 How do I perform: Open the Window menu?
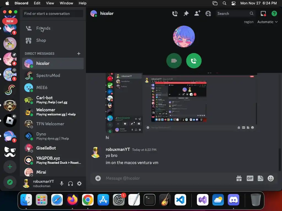[x=66, y=3]
